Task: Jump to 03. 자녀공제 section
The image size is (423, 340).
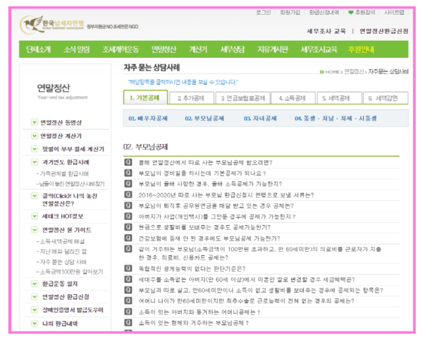Action: pos(260,119)
